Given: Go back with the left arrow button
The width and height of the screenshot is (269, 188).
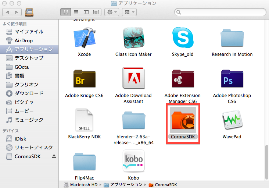Looking at the screenshot, I should tap(7, 12).
